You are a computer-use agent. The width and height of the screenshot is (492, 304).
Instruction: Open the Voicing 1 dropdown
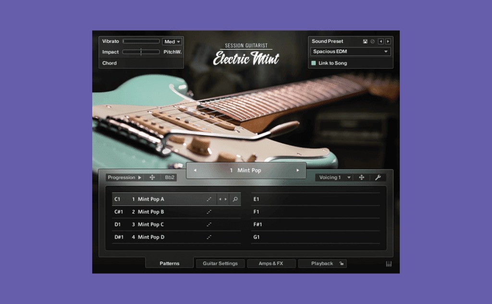coord(334,178)
